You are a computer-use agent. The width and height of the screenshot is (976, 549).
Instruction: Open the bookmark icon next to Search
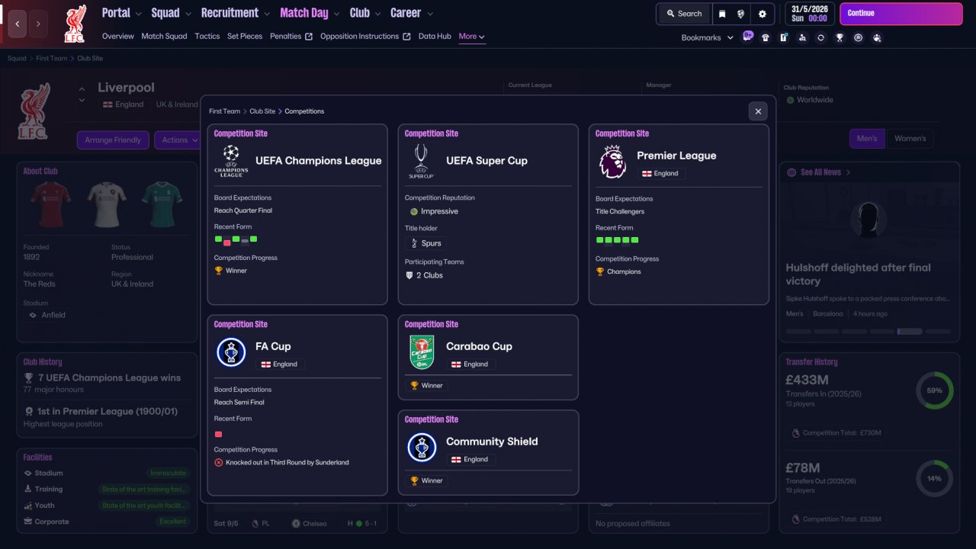pos(722,14)
